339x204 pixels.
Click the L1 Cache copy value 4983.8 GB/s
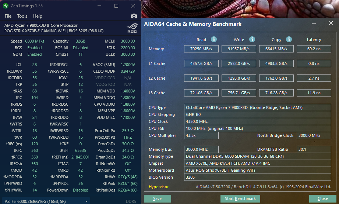coord(276,63)
